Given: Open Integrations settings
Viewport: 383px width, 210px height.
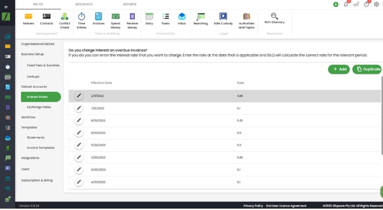Looking at the screenshot, I should tap(30, 158).
